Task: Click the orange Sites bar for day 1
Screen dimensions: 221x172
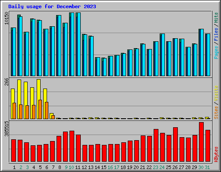Action: [14, 111]
